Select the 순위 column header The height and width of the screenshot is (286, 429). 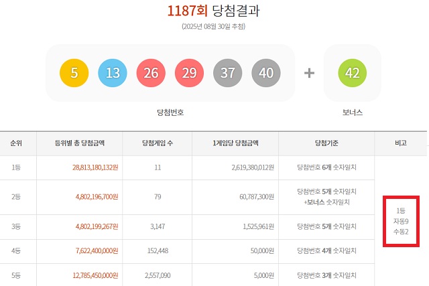pos(16,143)
